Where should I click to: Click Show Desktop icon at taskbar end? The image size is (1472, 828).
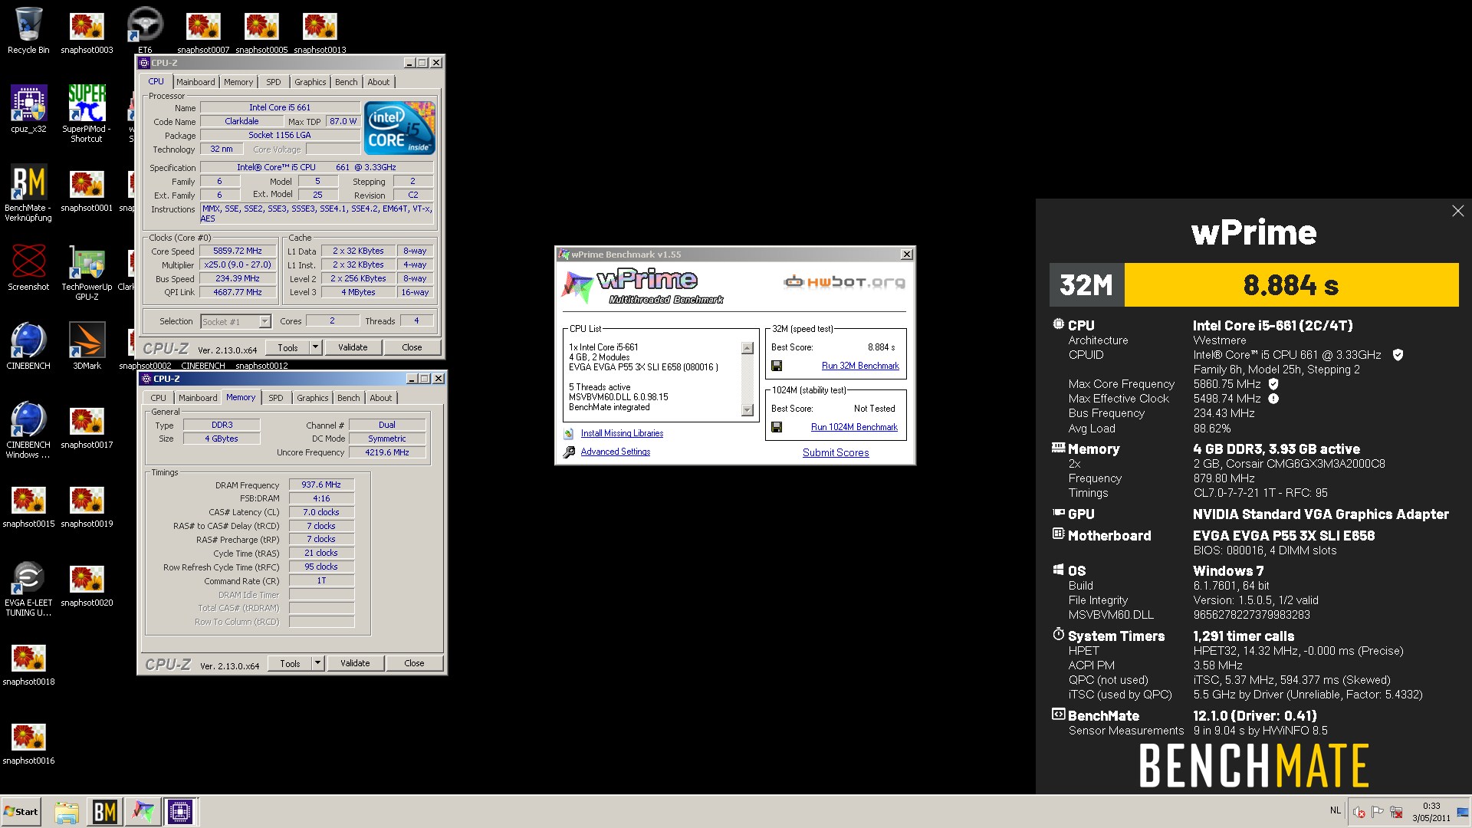pos(1463,812)
